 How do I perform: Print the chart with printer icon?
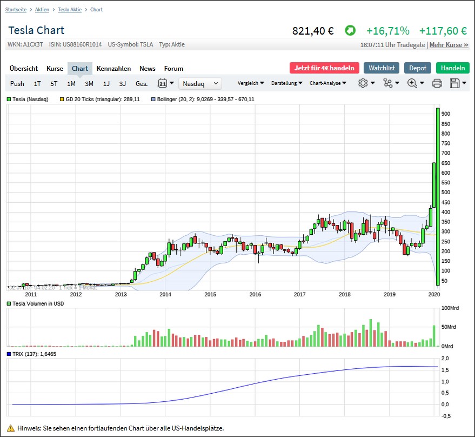437,83
